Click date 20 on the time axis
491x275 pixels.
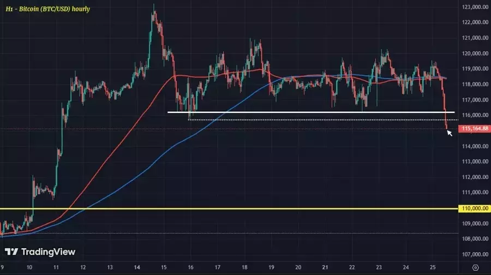pos(298,268)
